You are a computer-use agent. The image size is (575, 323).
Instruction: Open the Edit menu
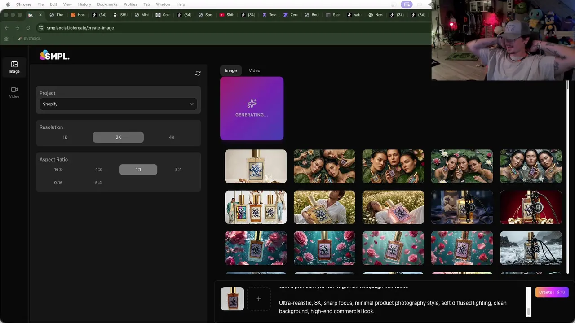coord(53,4)
